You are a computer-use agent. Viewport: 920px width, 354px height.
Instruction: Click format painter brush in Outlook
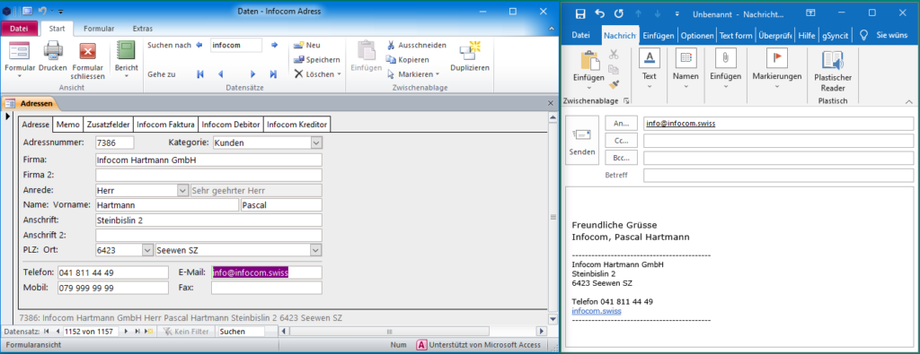tap(614, 85)
